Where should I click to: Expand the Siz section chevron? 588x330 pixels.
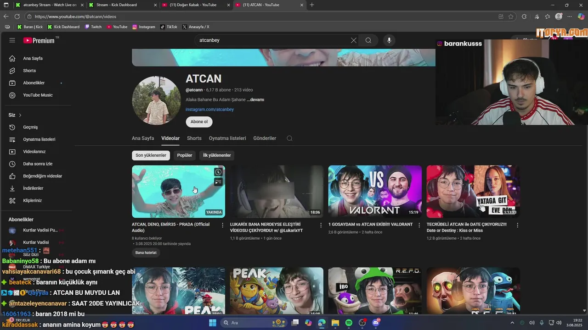pos(20,115)
